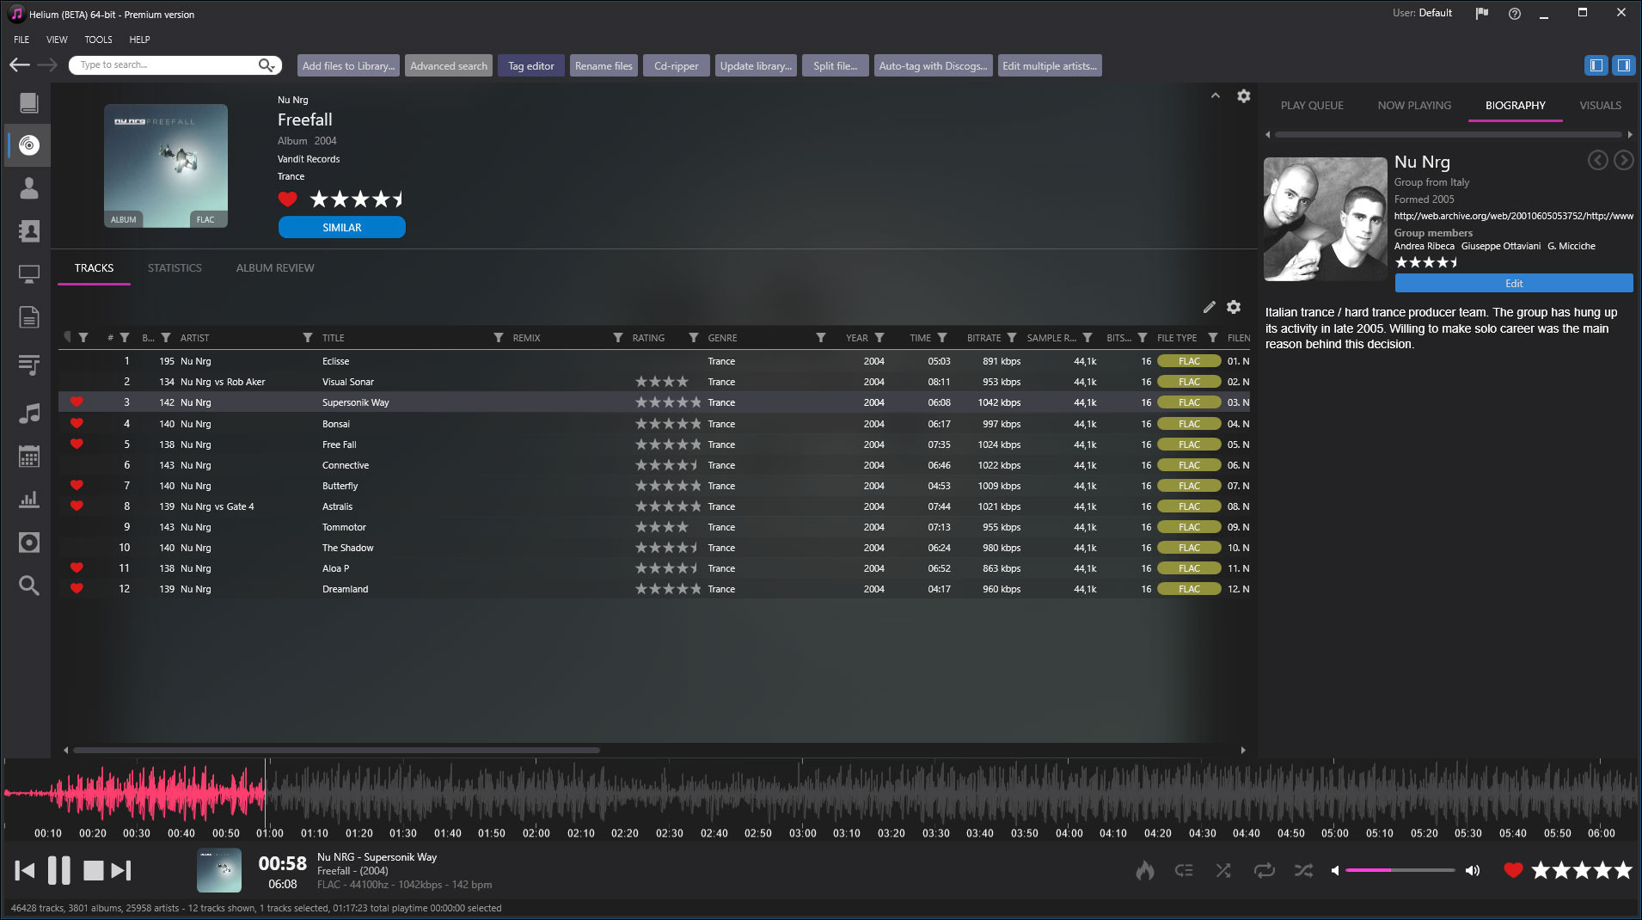Toggle album favorite heart under Trance
This screenshot has height=920, width=1642.
click(288, 199)
